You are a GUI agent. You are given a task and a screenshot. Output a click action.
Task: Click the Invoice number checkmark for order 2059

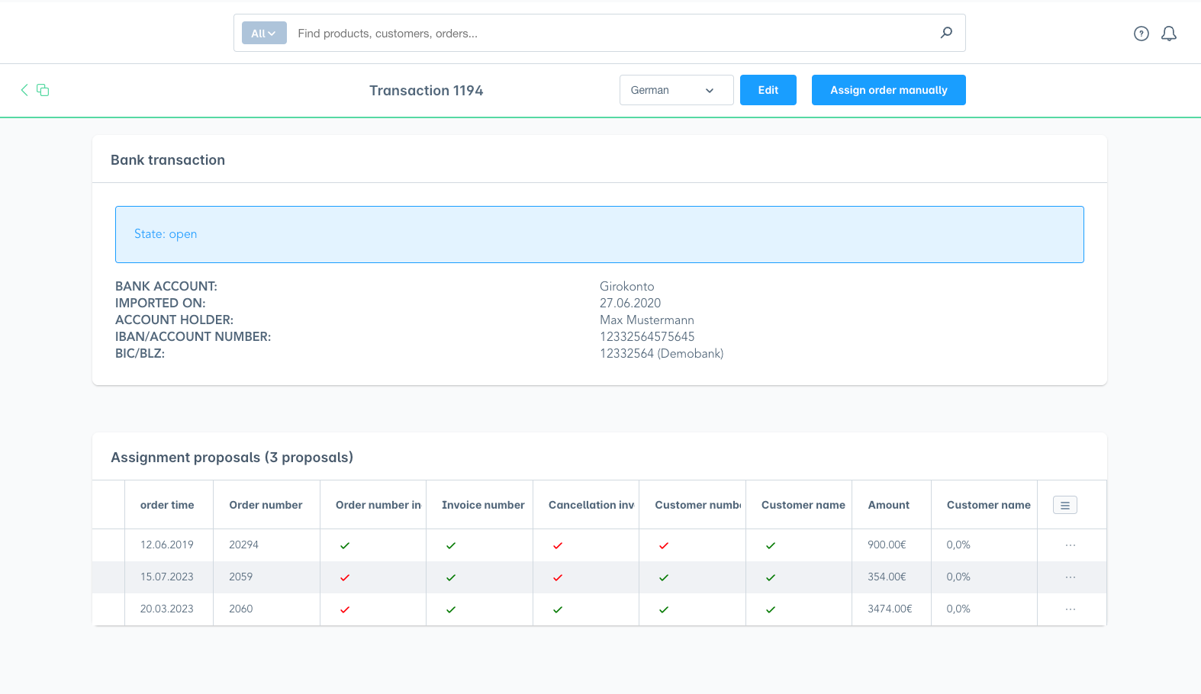451,577
